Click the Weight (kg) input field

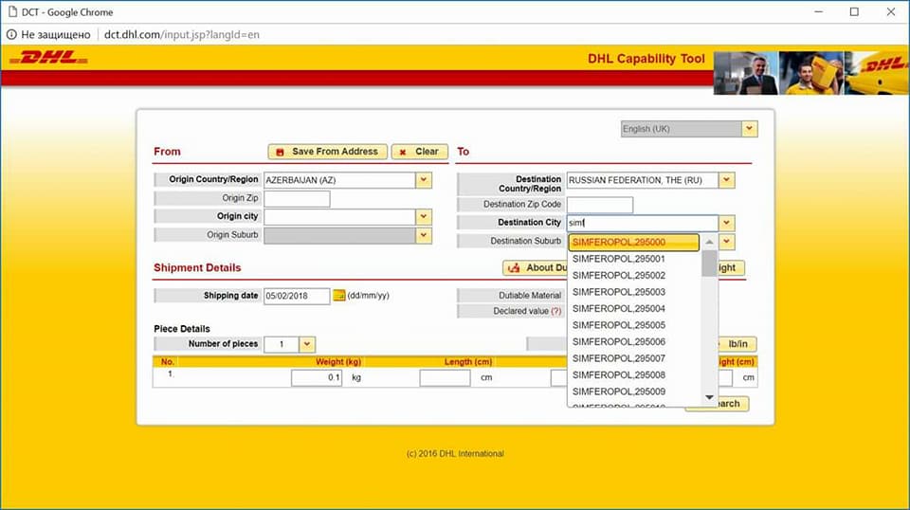coord(317,377)
